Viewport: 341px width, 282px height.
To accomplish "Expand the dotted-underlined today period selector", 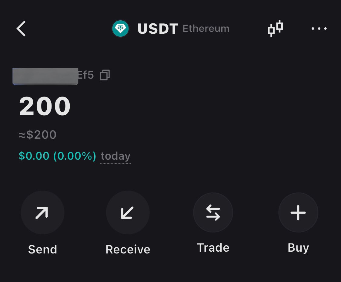I will [x=115, y=156].
